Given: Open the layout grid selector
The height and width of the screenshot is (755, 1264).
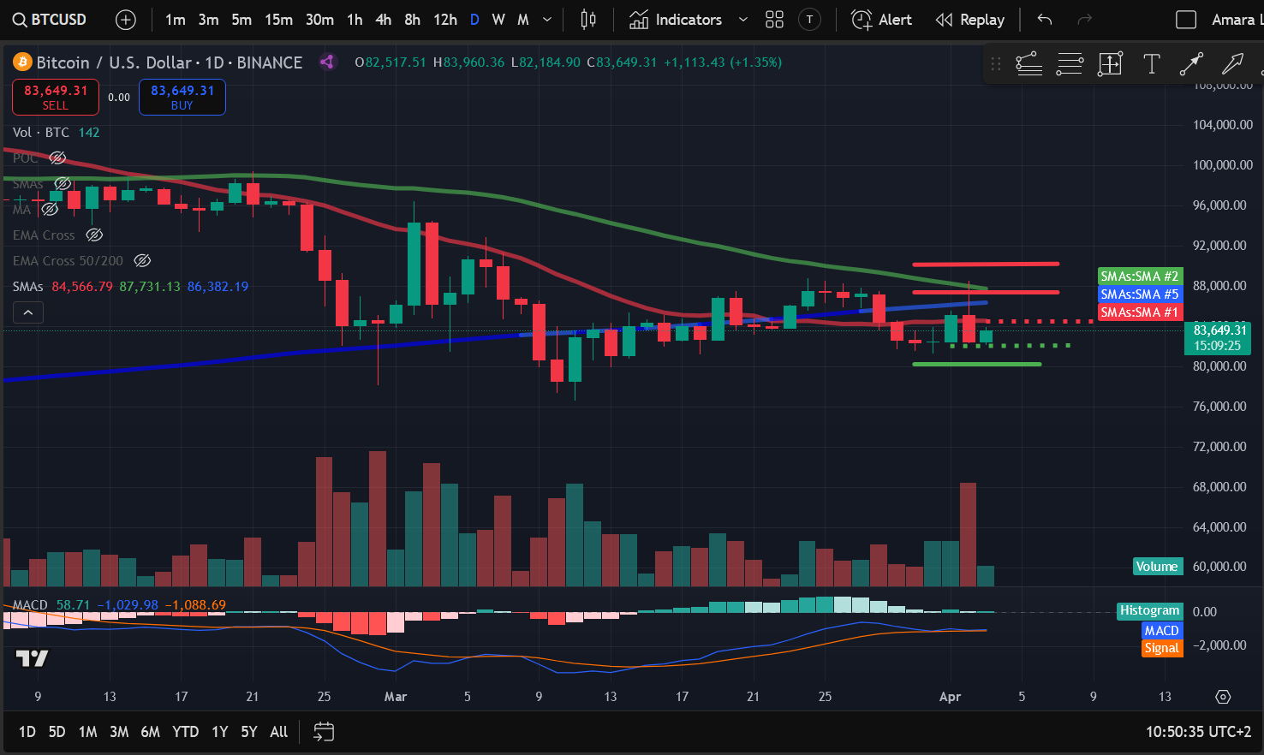Looking at the screenshot, I should (775, 20).
